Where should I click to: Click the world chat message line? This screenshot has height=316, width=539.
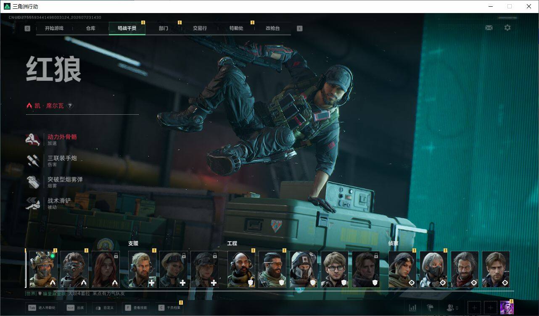point(75,293)
